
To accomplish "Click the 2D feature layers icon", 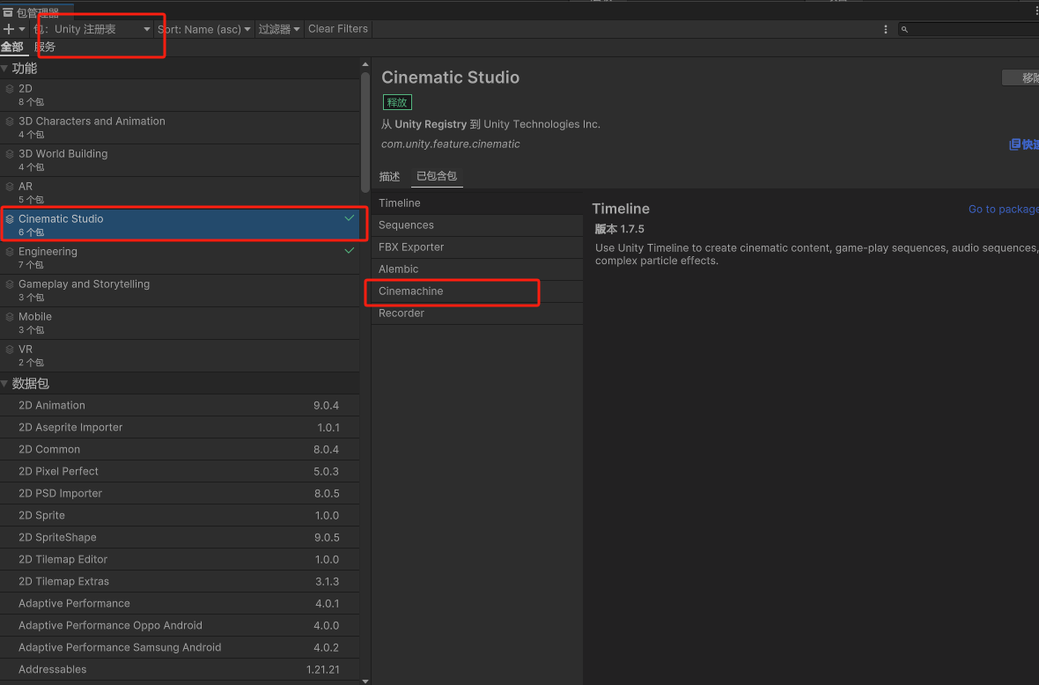I will pos(10,89).
